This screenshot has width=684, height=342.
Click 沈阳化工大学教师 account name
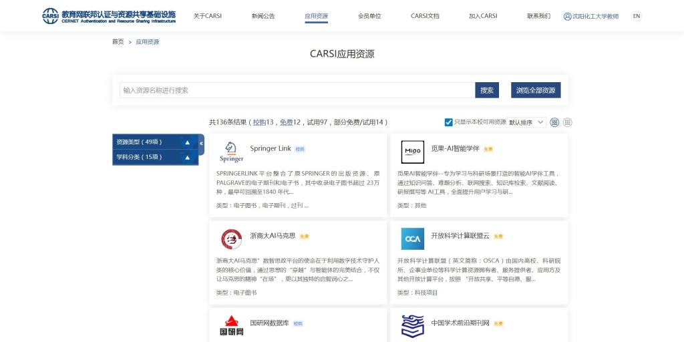point(595,16)
